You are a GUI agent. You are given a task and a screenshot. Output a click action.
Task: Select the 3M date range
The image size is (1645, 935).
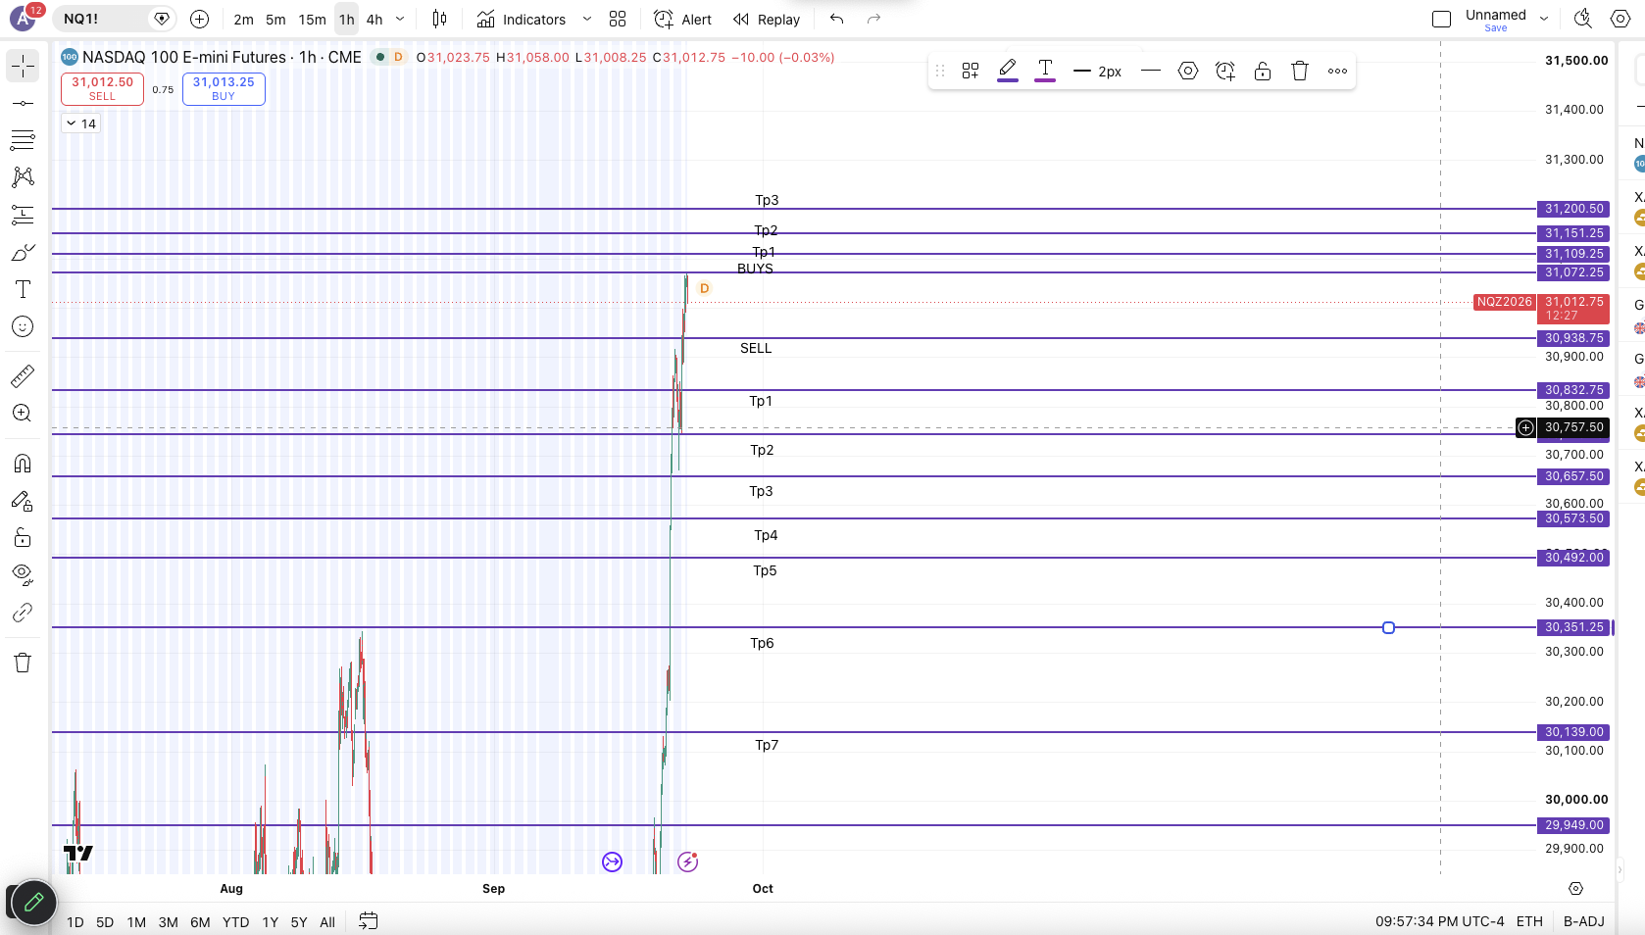coord(169,922)
